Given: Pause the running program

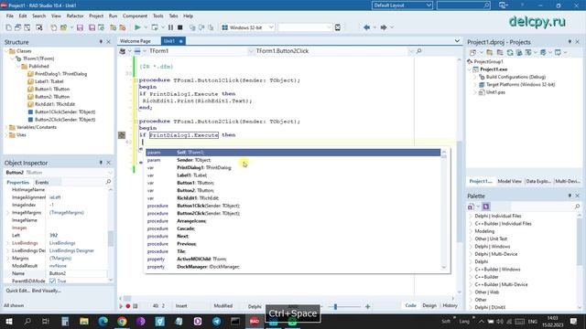Looking at the screenshot, I should click(170, 27).
